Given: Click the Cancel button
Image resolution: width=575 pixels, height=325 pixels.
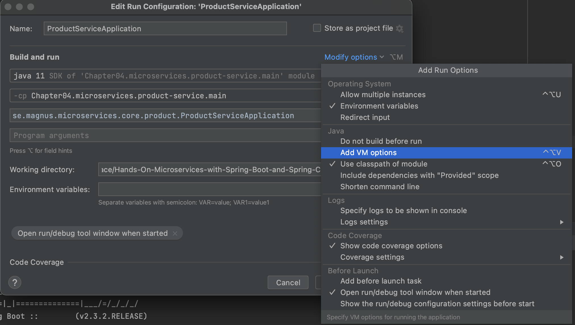Looking at the screenshot, I should [288, 282].
